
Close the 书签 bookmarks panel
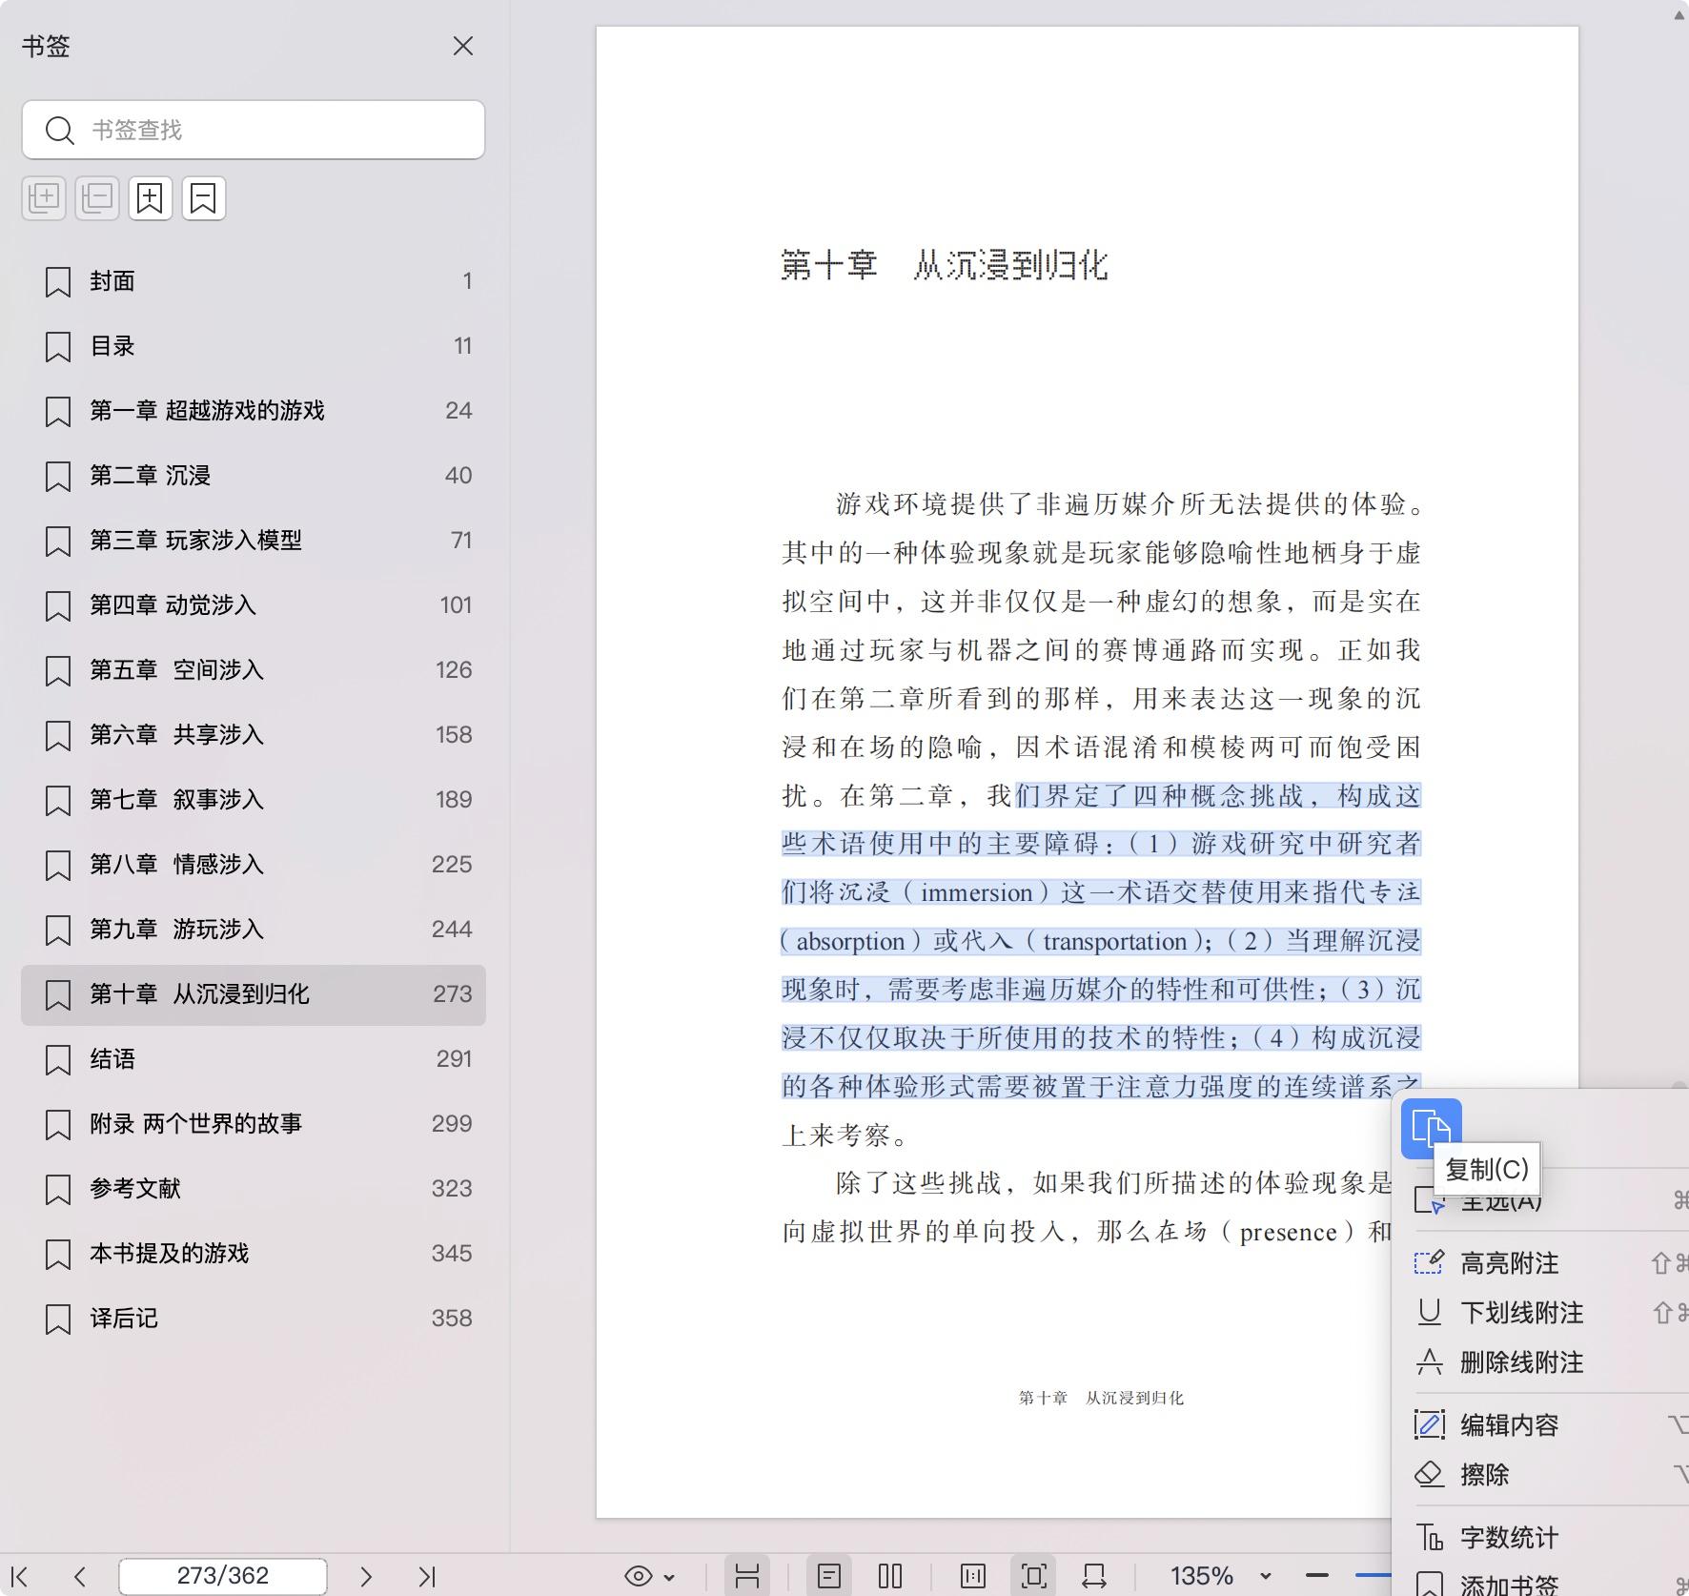coord(463,46)
